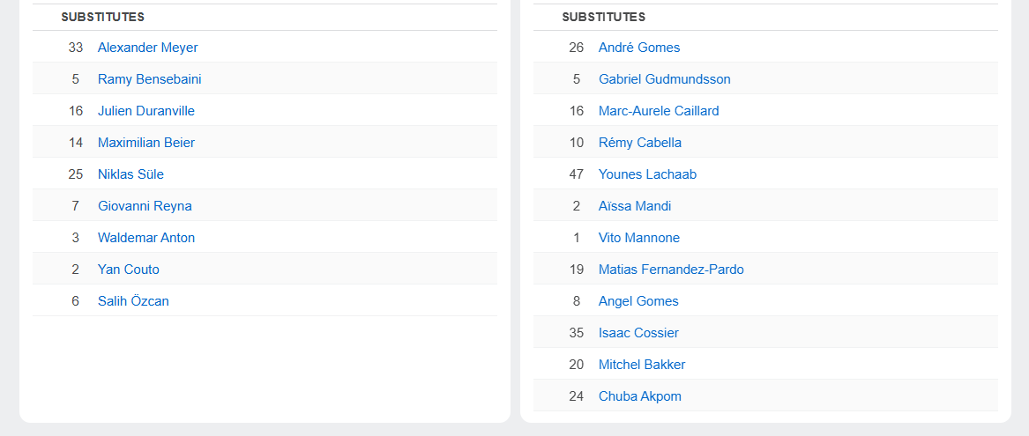Open André Gomes's player profile
This screenshot has height=436, width=1029.
pyautogui.click(x=638, y=48)
